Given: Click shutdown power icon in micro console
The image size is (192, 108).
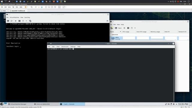Looking at the screenshot, I should pyautogui.click(x=23, y=21).
